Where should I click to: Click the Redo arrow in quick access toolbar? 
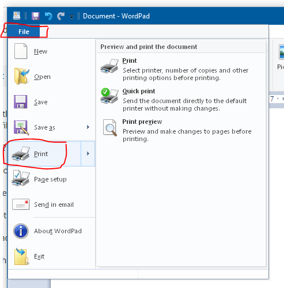pos(61,16)
